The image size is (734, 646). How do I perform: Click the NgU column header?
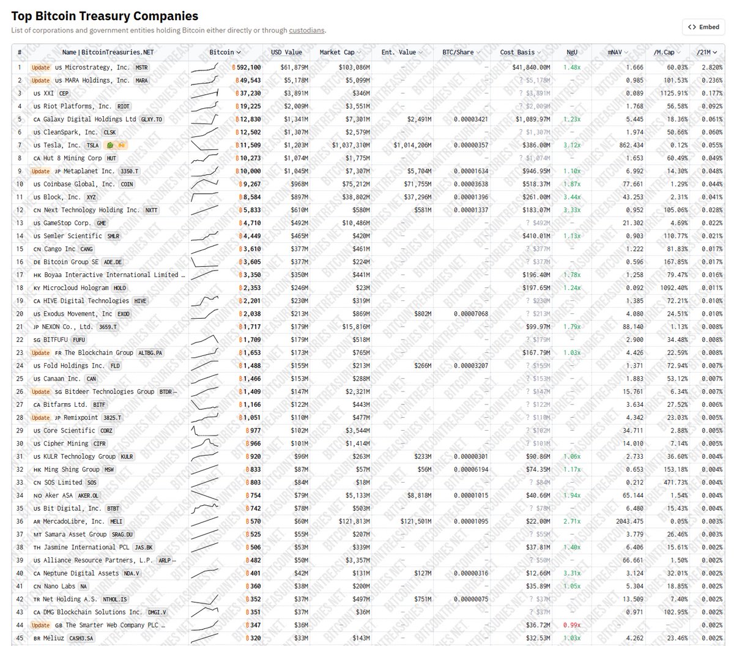572,53
